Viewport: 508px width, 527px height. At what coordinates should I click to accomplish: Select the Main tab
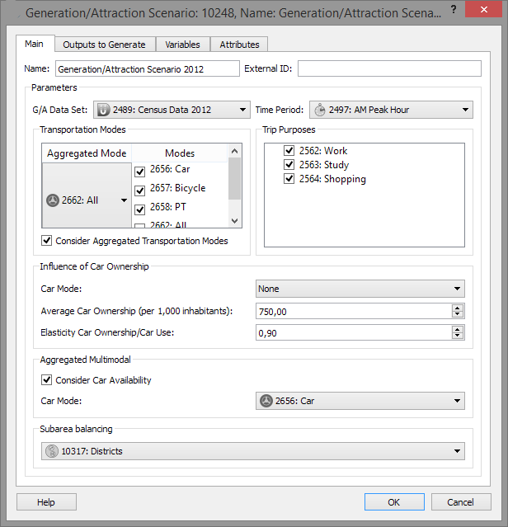pyautogui.click(x=35, y=44)
